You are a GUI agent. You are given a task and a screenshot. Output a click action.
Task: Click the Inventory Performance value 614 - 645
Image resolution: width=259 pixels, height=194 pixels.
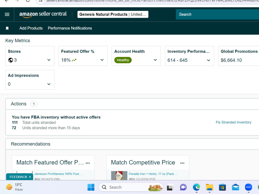[x=177, y=60]
